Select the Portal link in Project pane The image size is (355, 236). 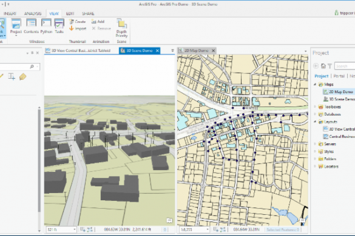point(339,76)
